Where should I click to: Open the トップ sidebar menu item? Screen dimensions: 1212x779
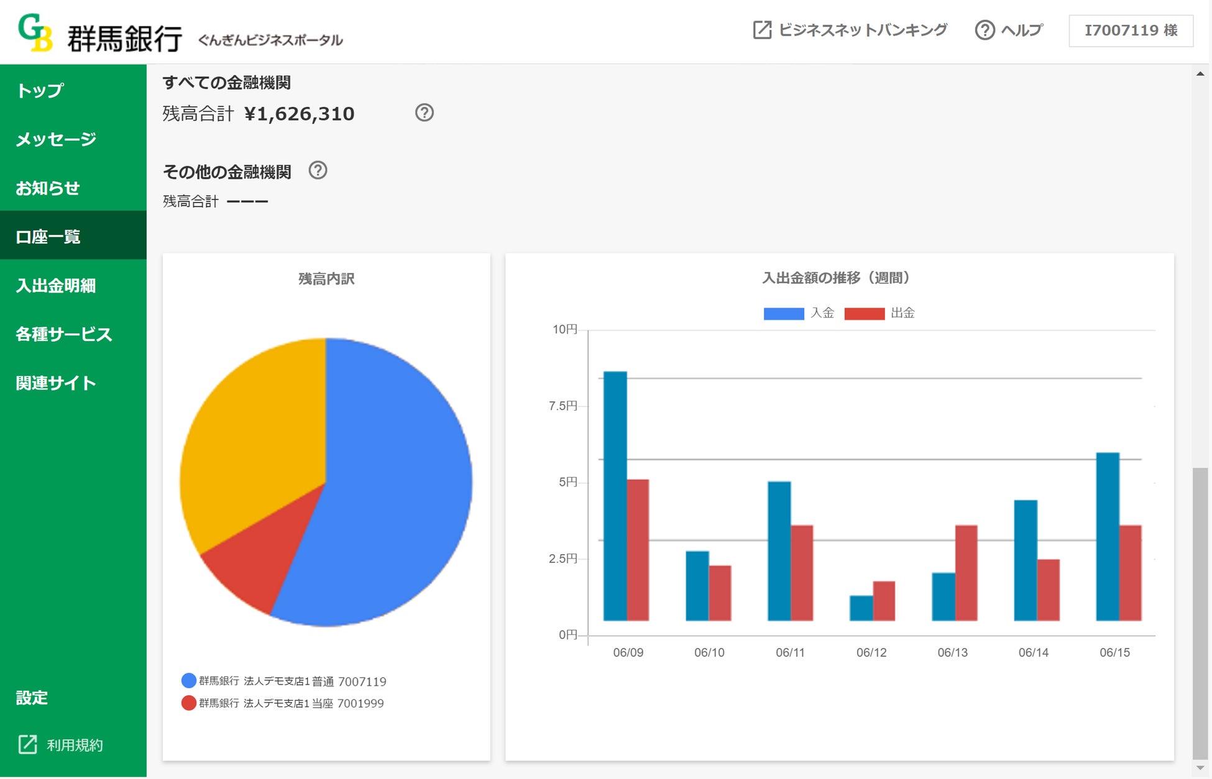(40, 91)
